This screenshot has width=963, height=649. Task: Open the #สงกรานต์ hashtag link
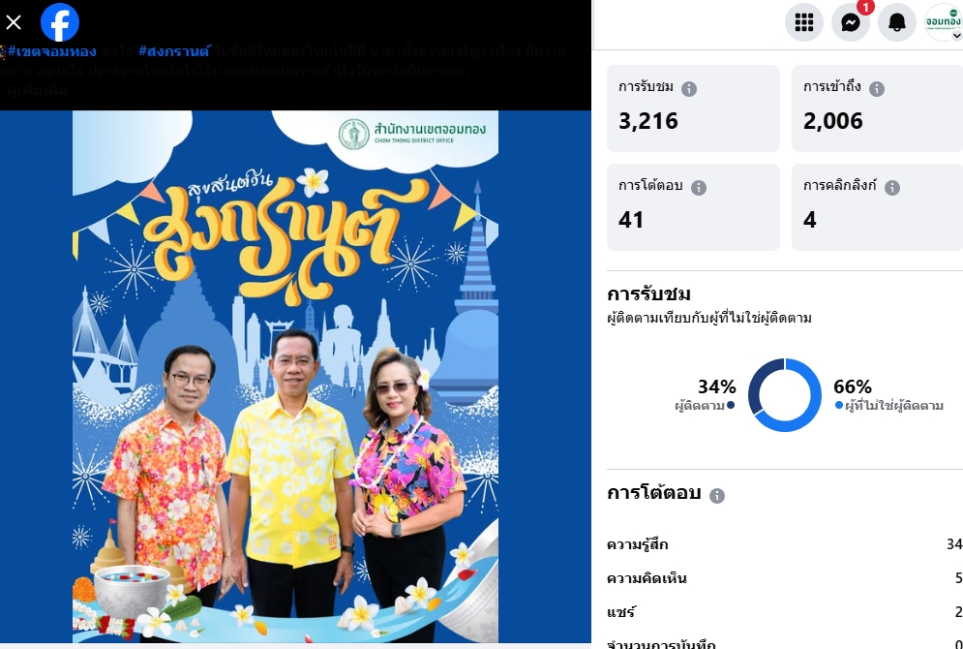[174, 51]
